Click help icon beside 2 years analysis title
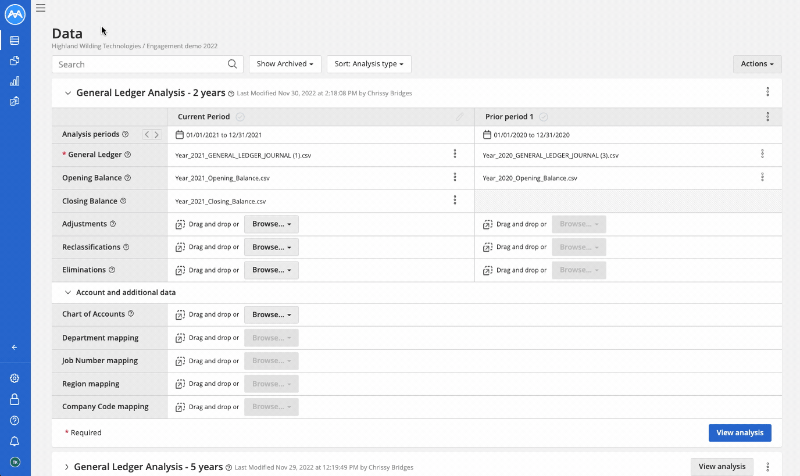Screen dimensions: 800x476 (x=231, y=94)
